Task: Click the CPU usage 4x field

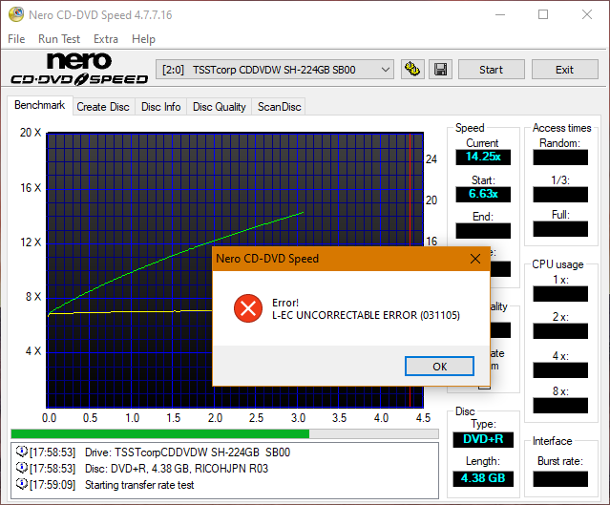Action: coord(560,370)
